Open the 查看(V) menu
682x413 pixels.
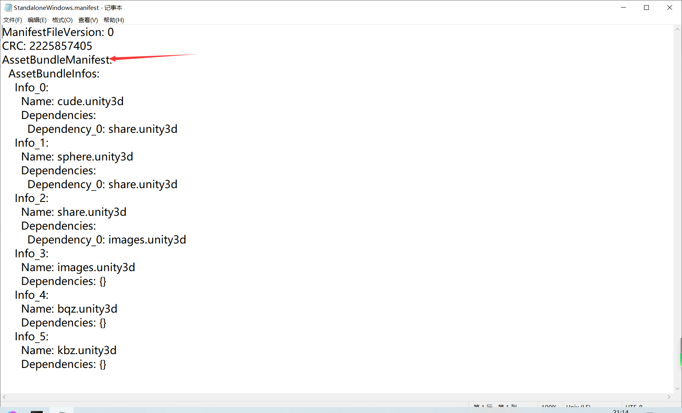click(88, 20)
